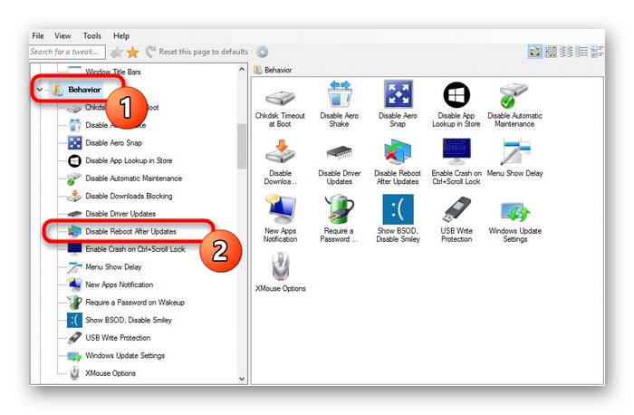Select XMouse Options in the tree

click(110, 373)
